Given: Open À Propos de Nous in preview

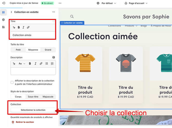Looking at the screenshot, I should pos(161,26).
